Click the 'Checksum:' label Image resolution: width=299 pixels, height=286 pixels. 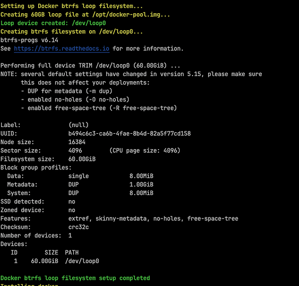(15, 227)
